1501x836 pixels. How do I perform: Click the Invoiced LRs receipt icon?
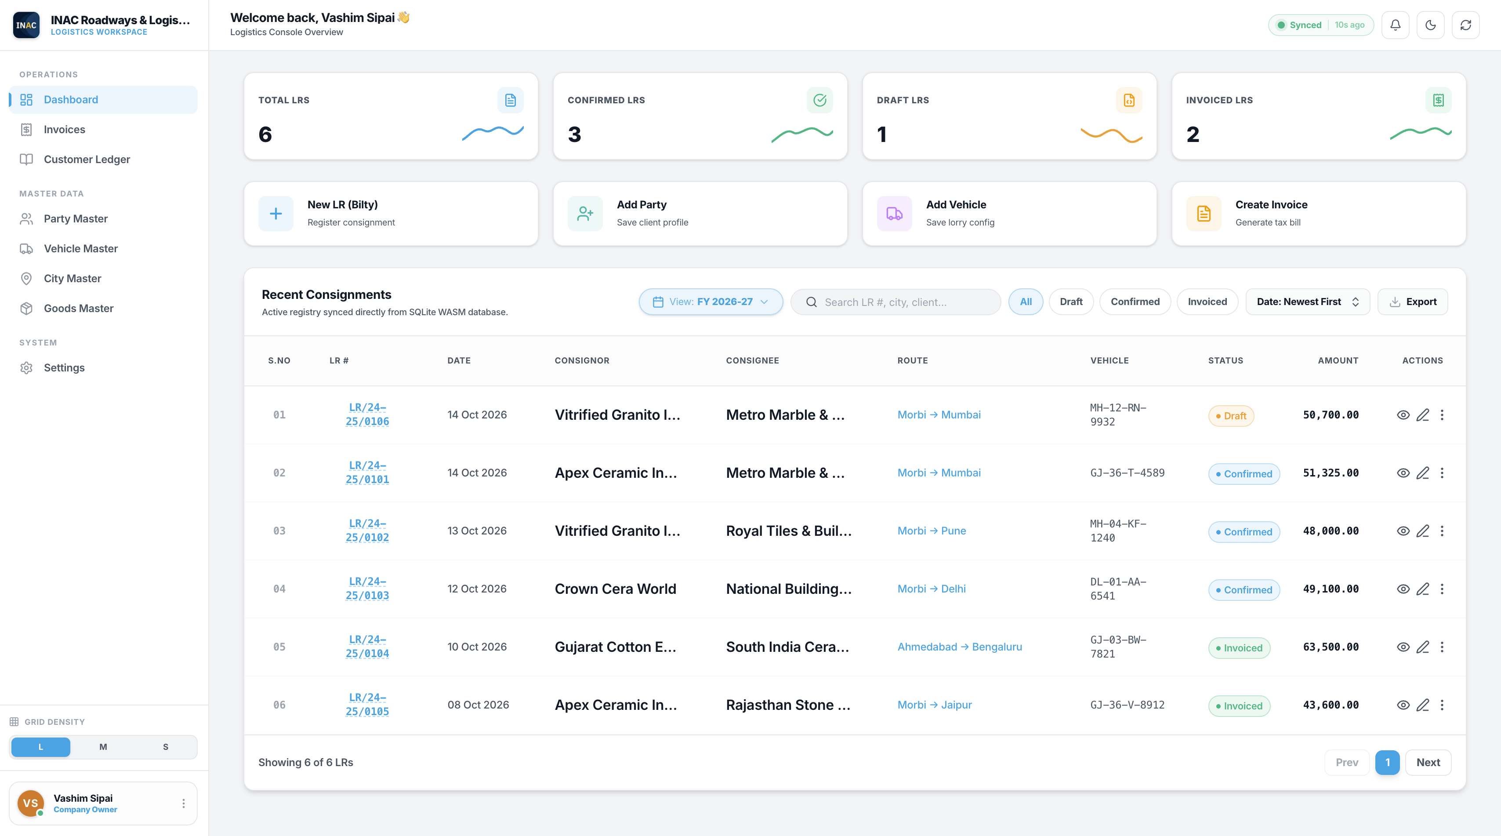point(1439,100)
